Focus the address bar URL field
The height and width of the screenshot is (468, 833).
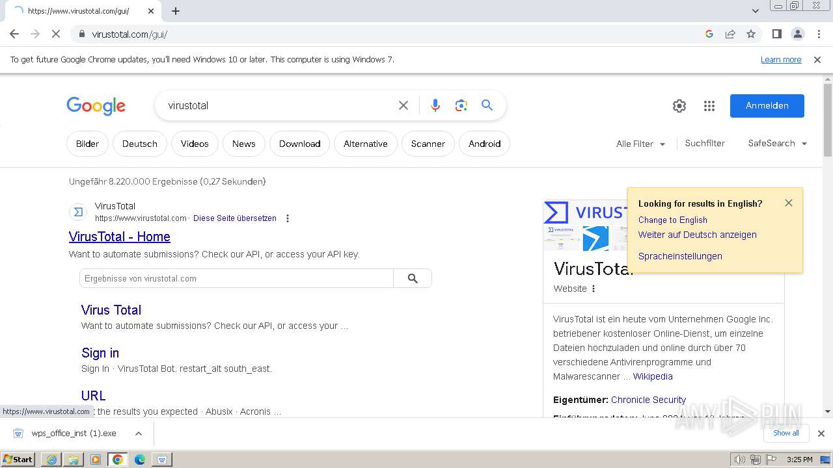[x=390, y=34]
